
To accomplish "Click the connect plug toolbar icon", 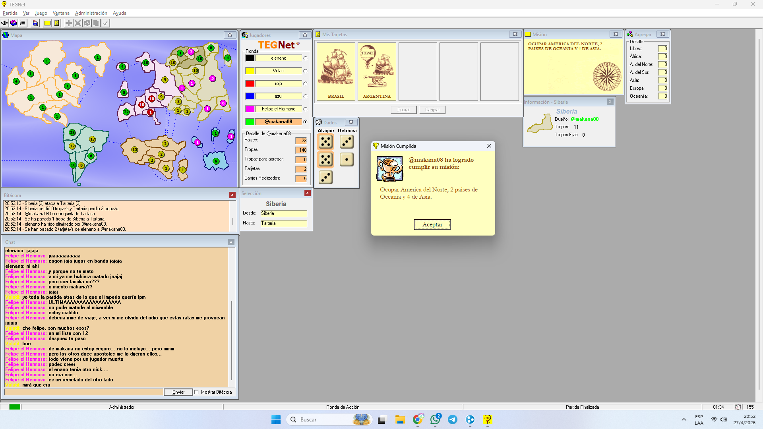I will [4, 23].
